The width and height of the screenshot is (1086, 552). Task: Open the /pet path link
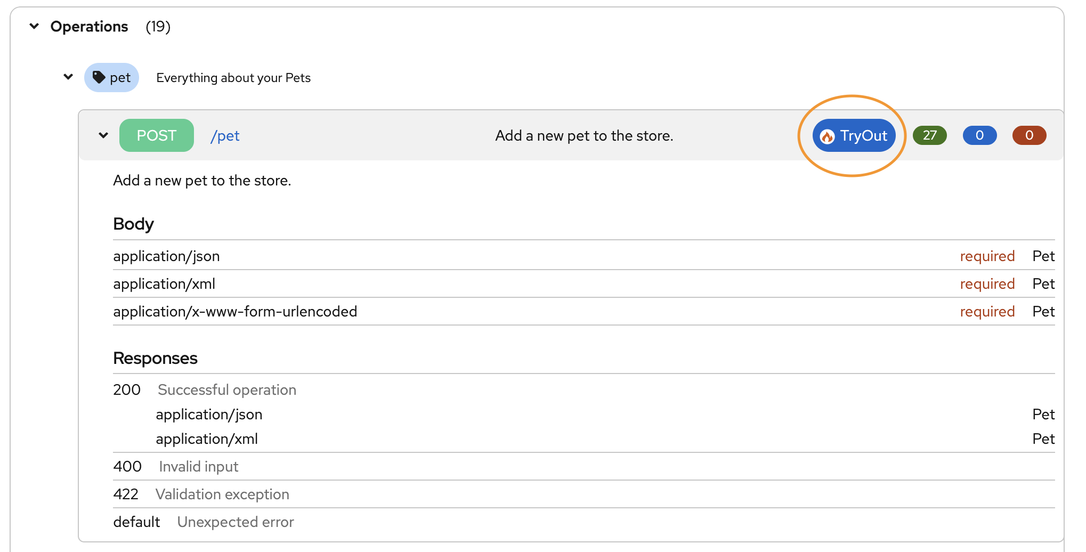[x=225, y=136]
